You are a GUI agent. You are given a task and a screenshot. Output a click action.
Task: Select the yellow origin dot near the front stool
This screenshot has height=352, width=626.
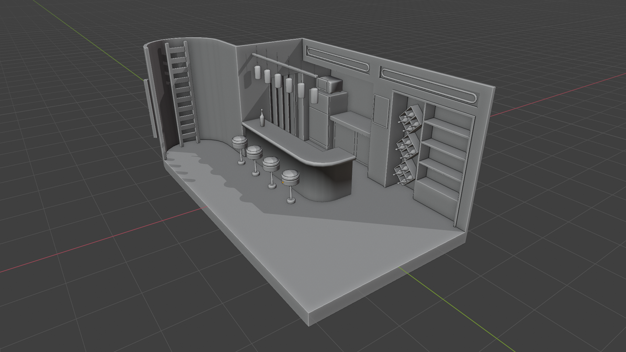point(283,183)
